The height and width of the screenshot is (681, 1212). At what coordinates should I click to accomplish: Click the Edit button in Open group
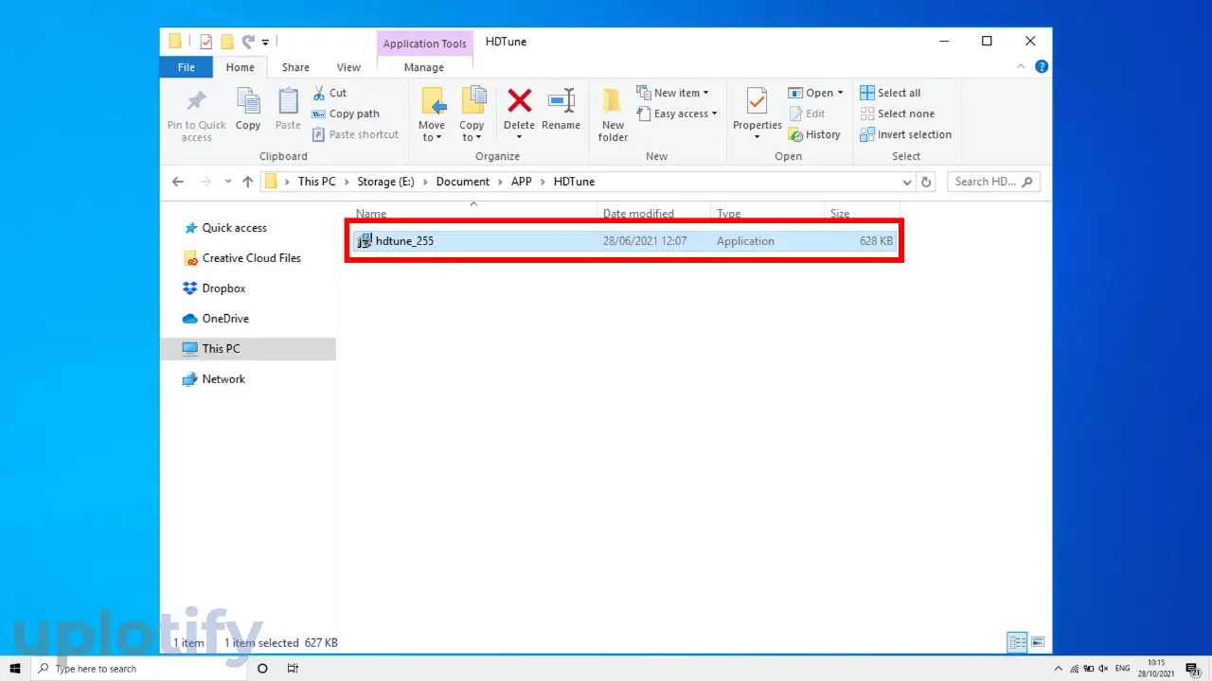coord(807,113)
